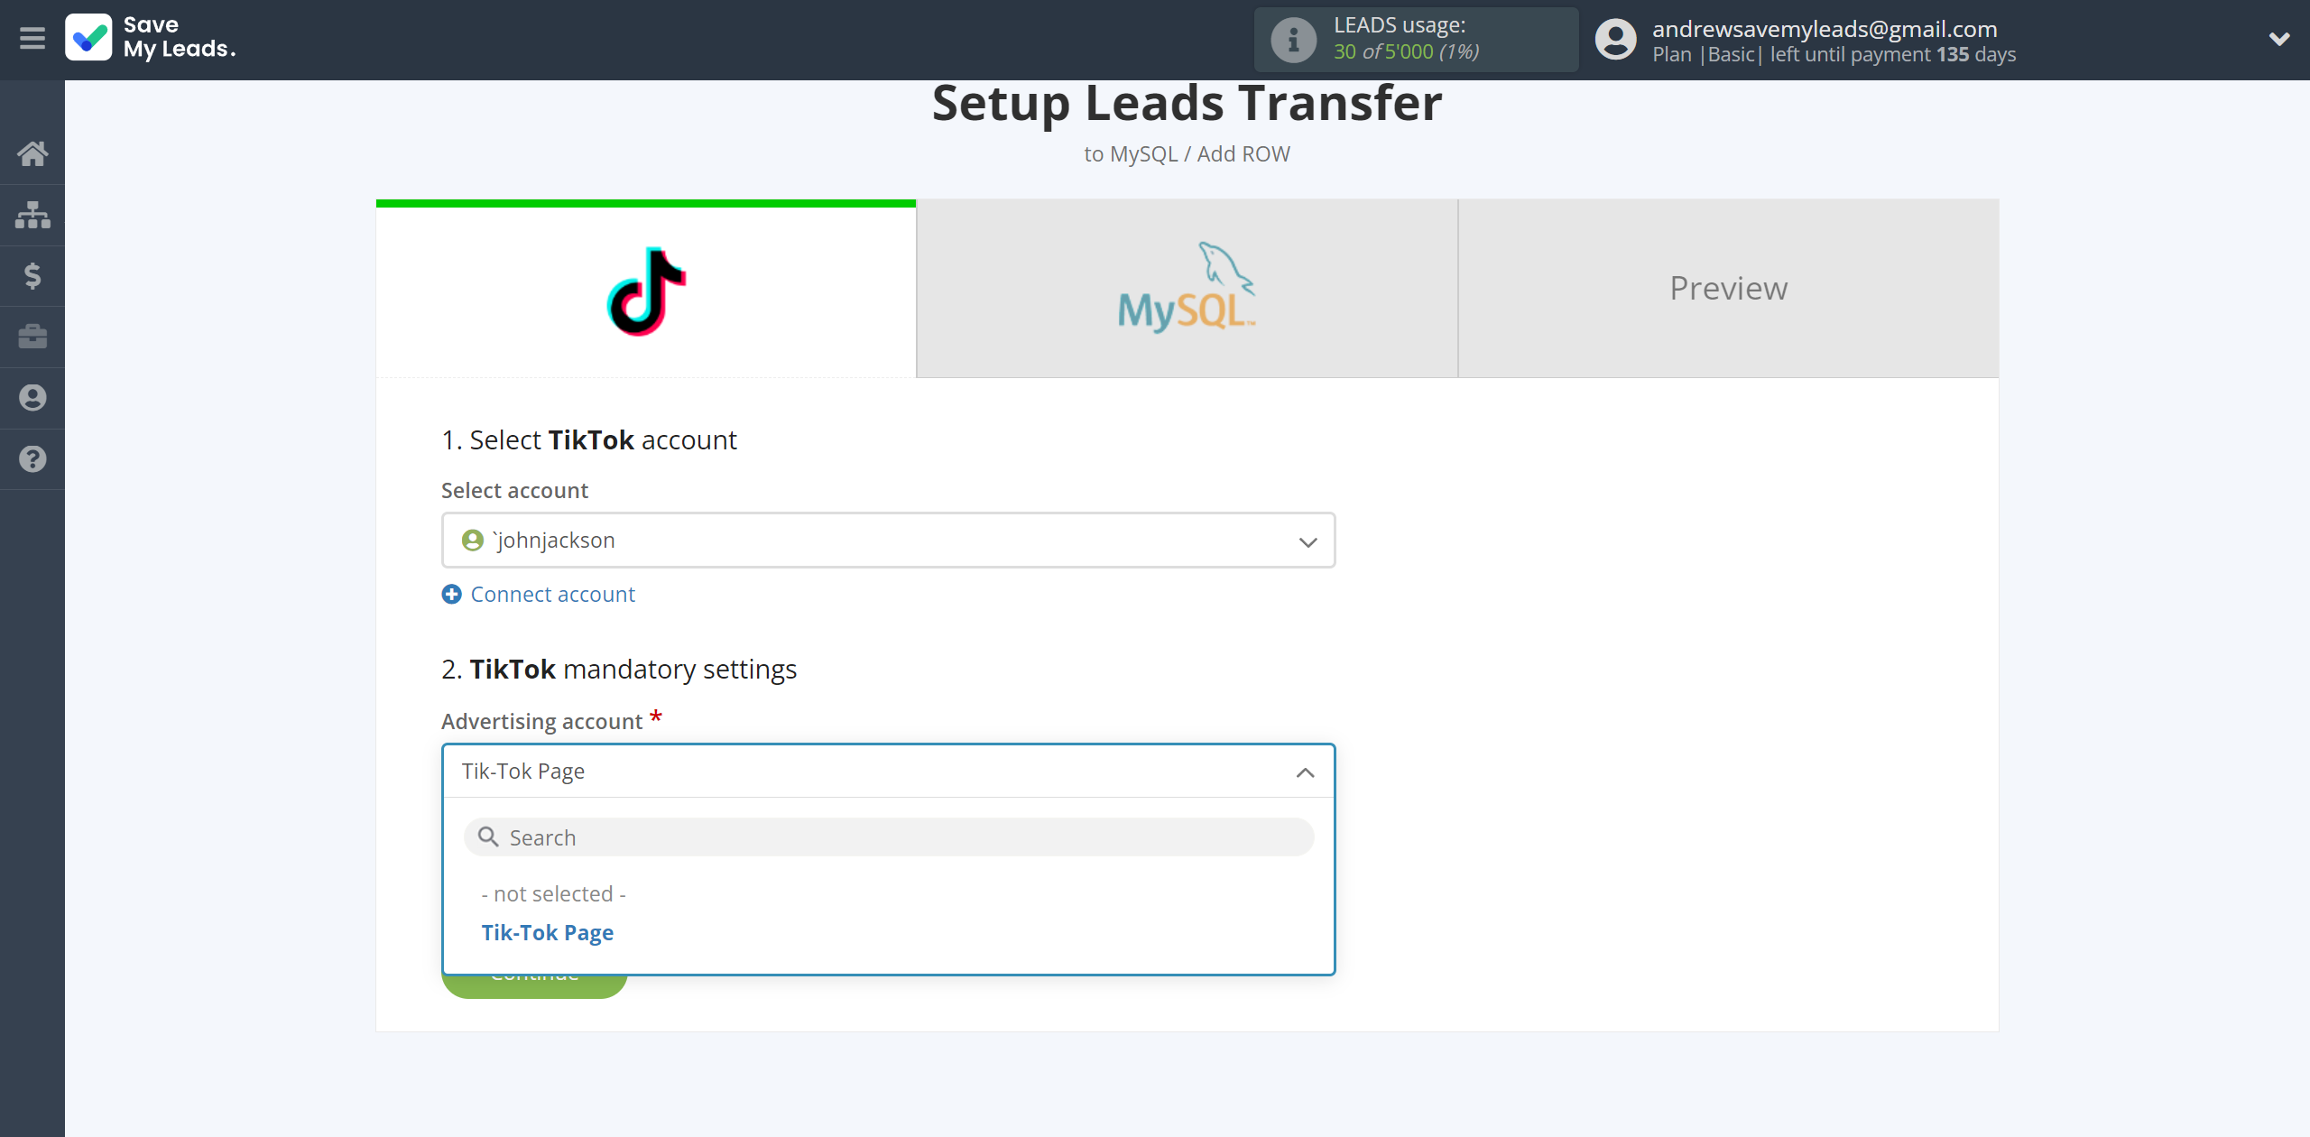Click the TikTok source step tab
Viewport: 2310px width, 1137px height.
pos(645,289)
